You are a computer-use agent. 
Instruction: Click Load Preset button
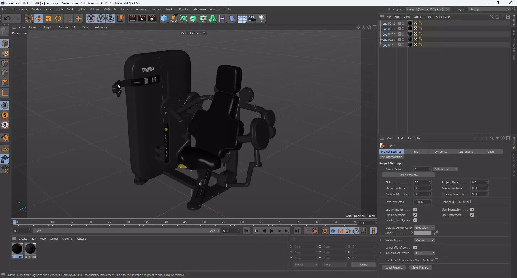coord(394,267)
